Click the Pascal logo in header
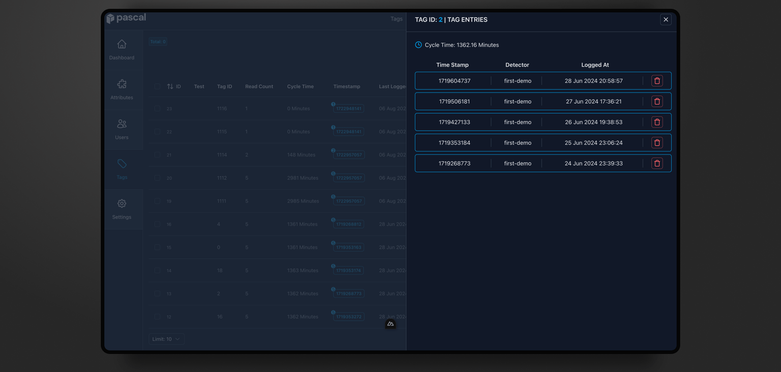The image size is (781, 372). [x=126, y=18]
